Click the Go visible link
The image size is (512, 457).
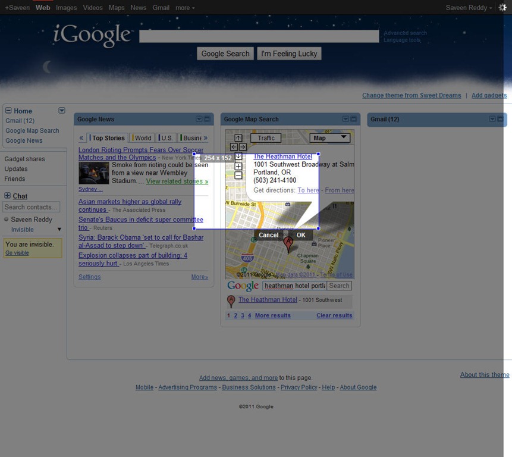coord(17,253)
